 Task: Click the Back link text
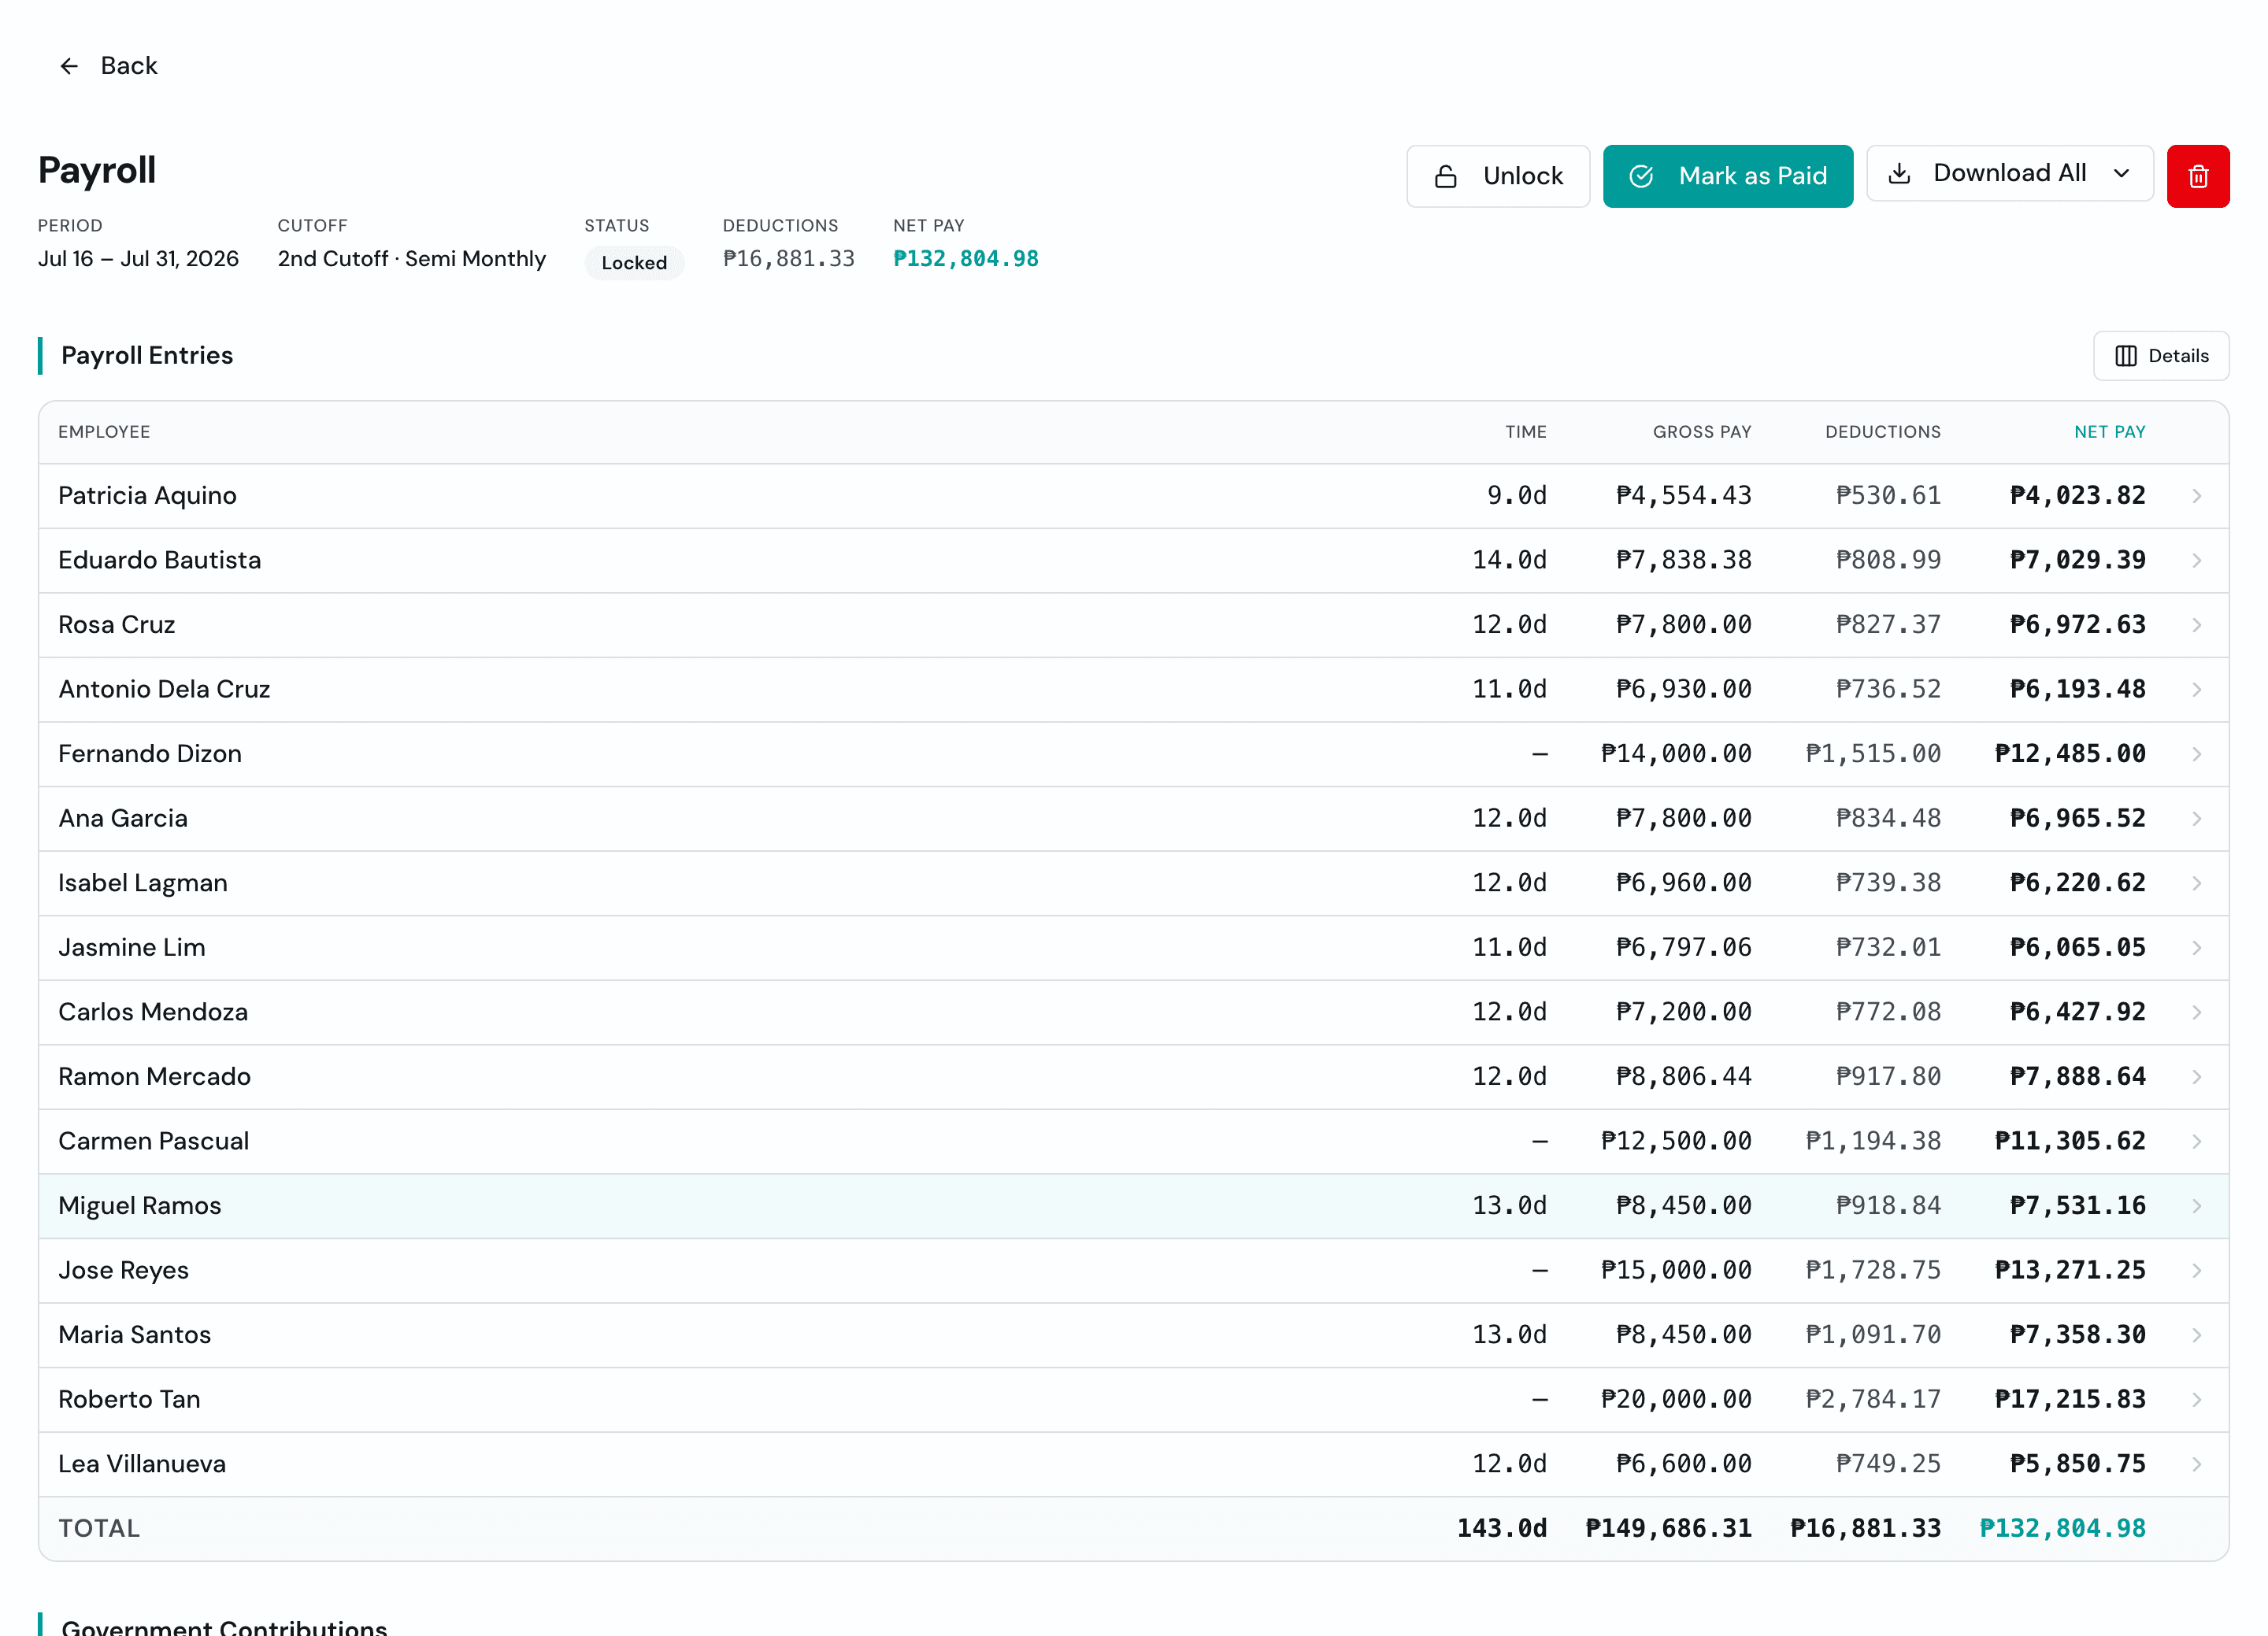129,66
